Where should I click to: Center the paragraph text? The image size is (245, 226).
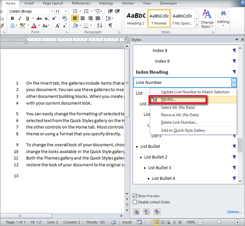pyautogui.click(x=83, y=19)
